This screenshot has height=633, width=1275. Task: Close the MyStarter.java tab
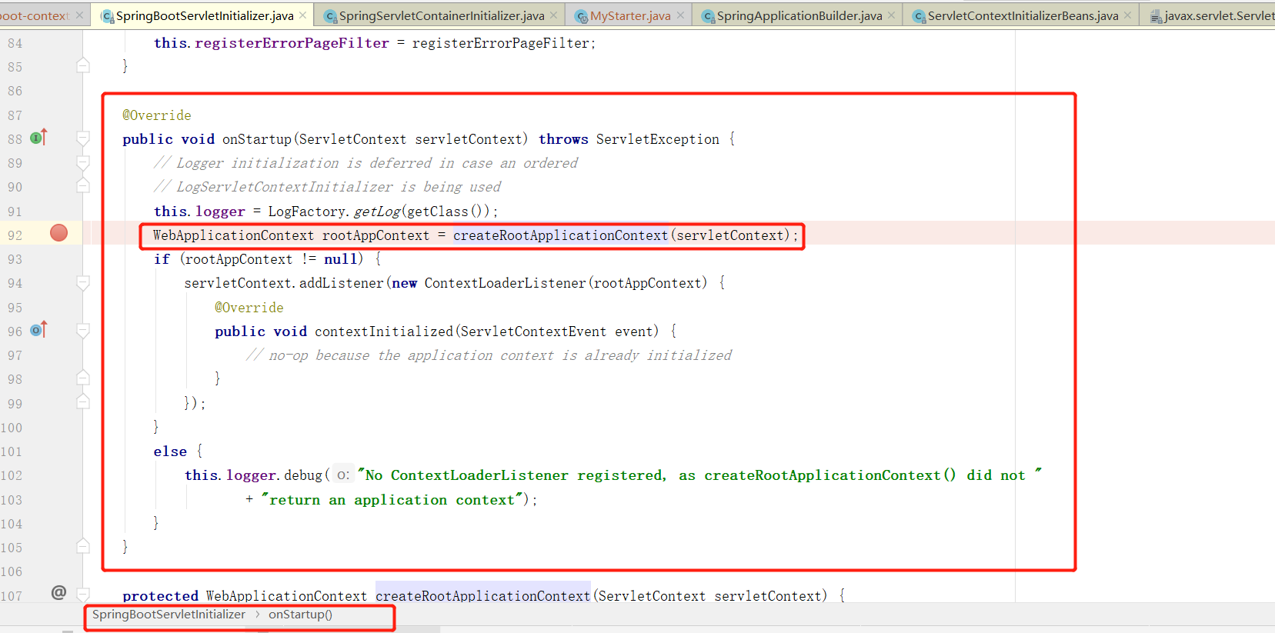point(680,15)
